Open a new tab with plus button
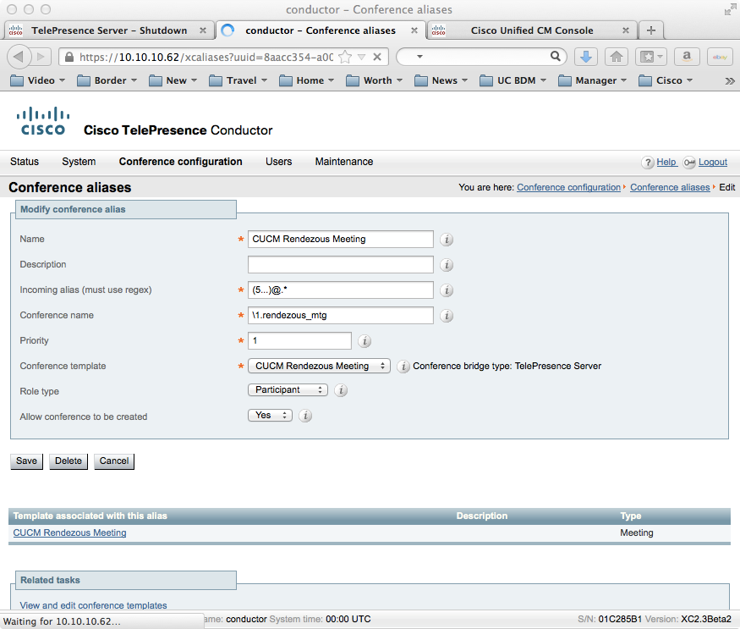 pos(651,30)
